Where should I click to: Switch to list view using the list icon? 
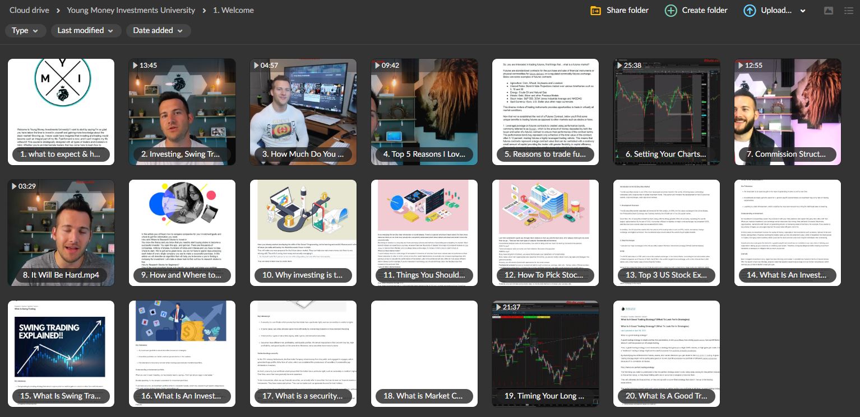[850, 10]
